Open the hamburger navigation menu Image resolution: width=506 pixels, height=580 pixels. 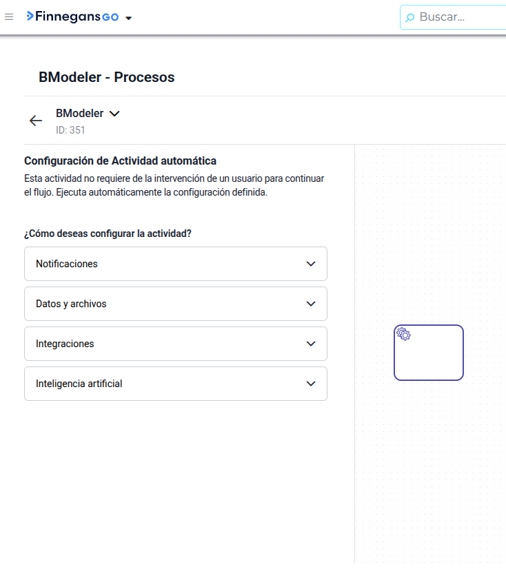tap(9, 17)
